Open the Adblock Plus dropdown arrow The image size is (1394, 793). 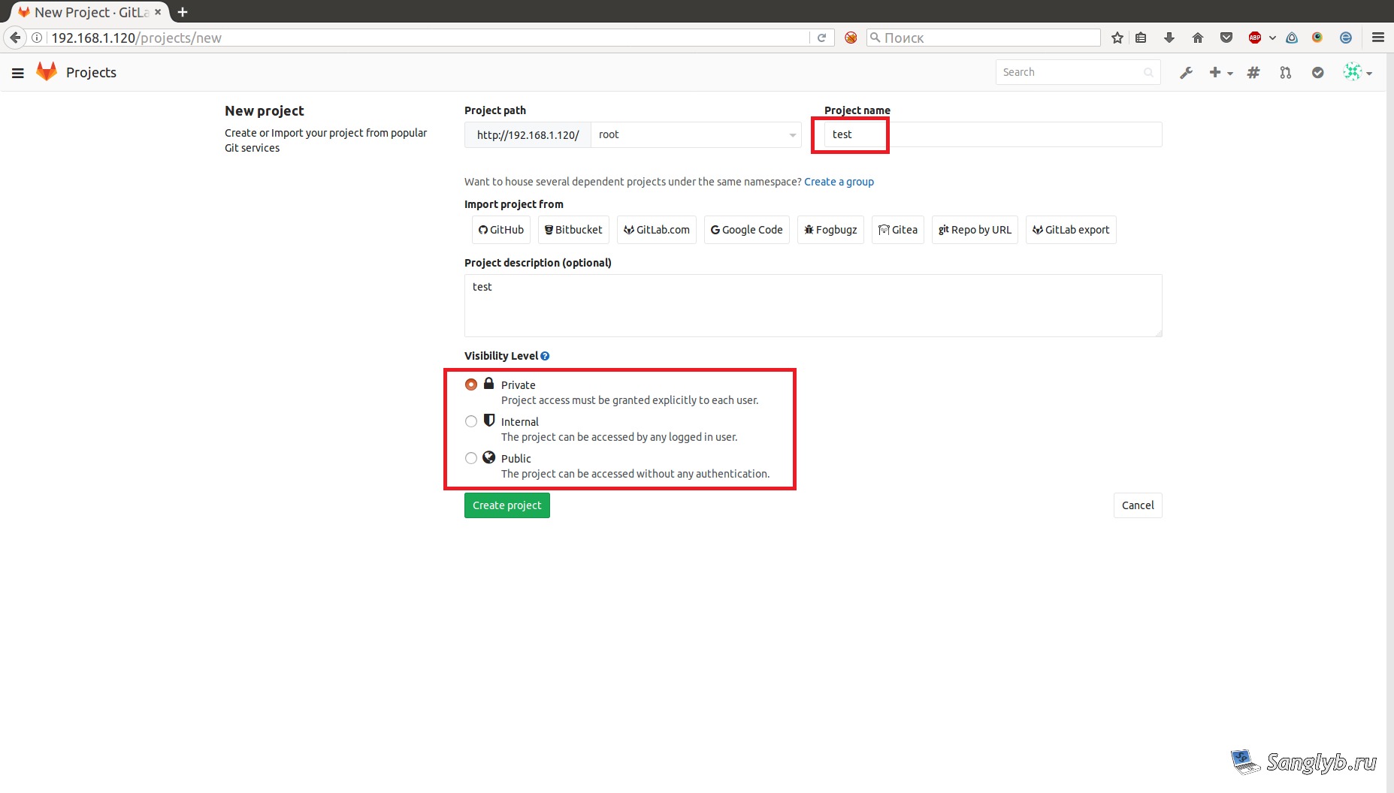pos(1272,38)
